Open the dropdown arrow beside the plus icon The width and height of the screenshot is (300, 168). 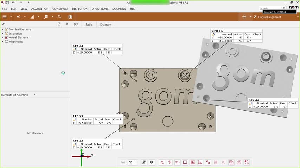pos(250,17)
